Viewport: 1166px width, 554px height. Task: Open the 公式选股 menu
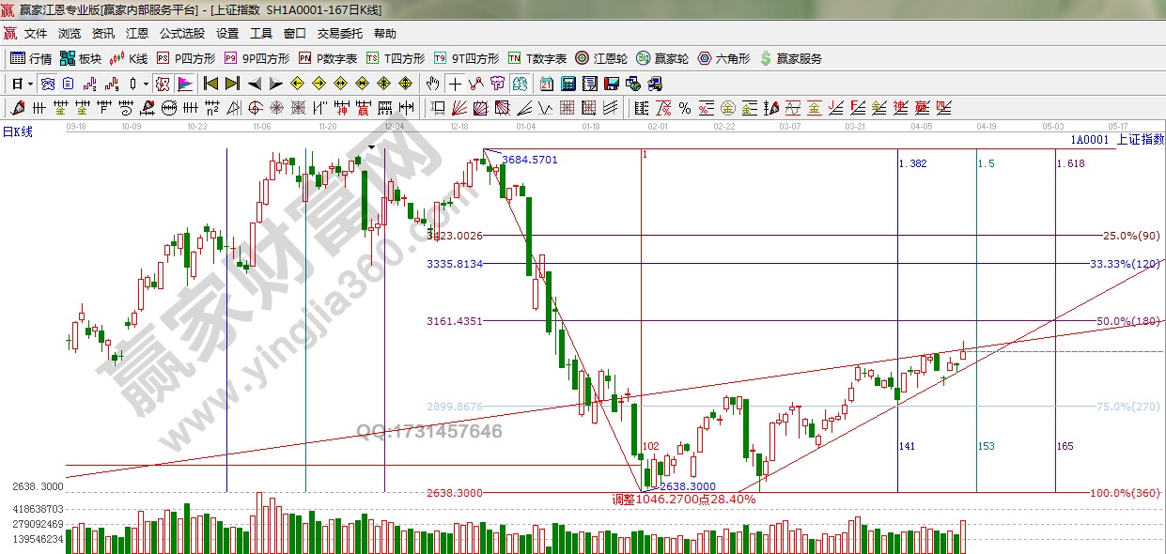(181, 33)
